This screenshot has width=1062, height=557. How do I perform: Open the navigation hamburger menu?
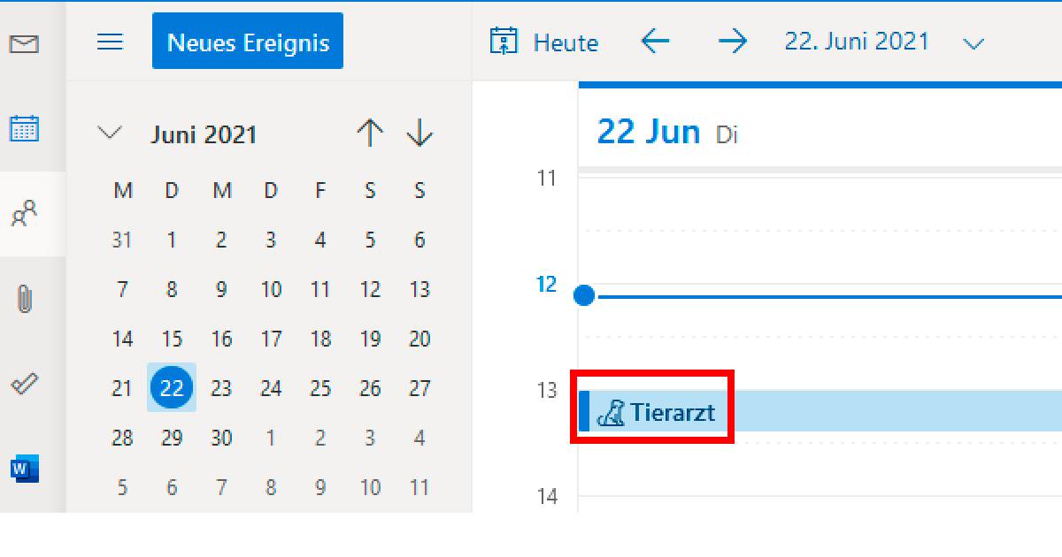click(x=110, y=41)
